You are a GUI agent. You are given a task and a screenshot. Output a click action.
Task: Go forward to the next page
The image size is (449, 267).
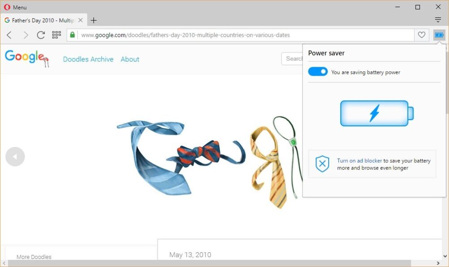(x=26, y=35)
